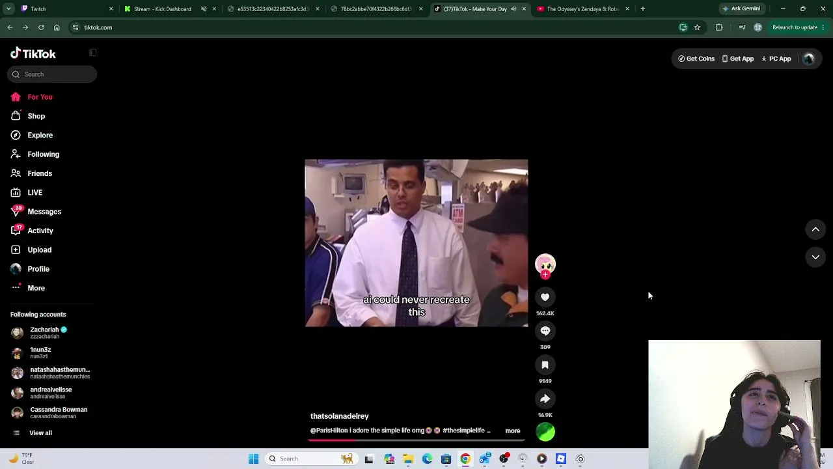This screenshot has width=833, height=469.
Task: Click the Windows taskbar search box
Action: pos(311,459)
